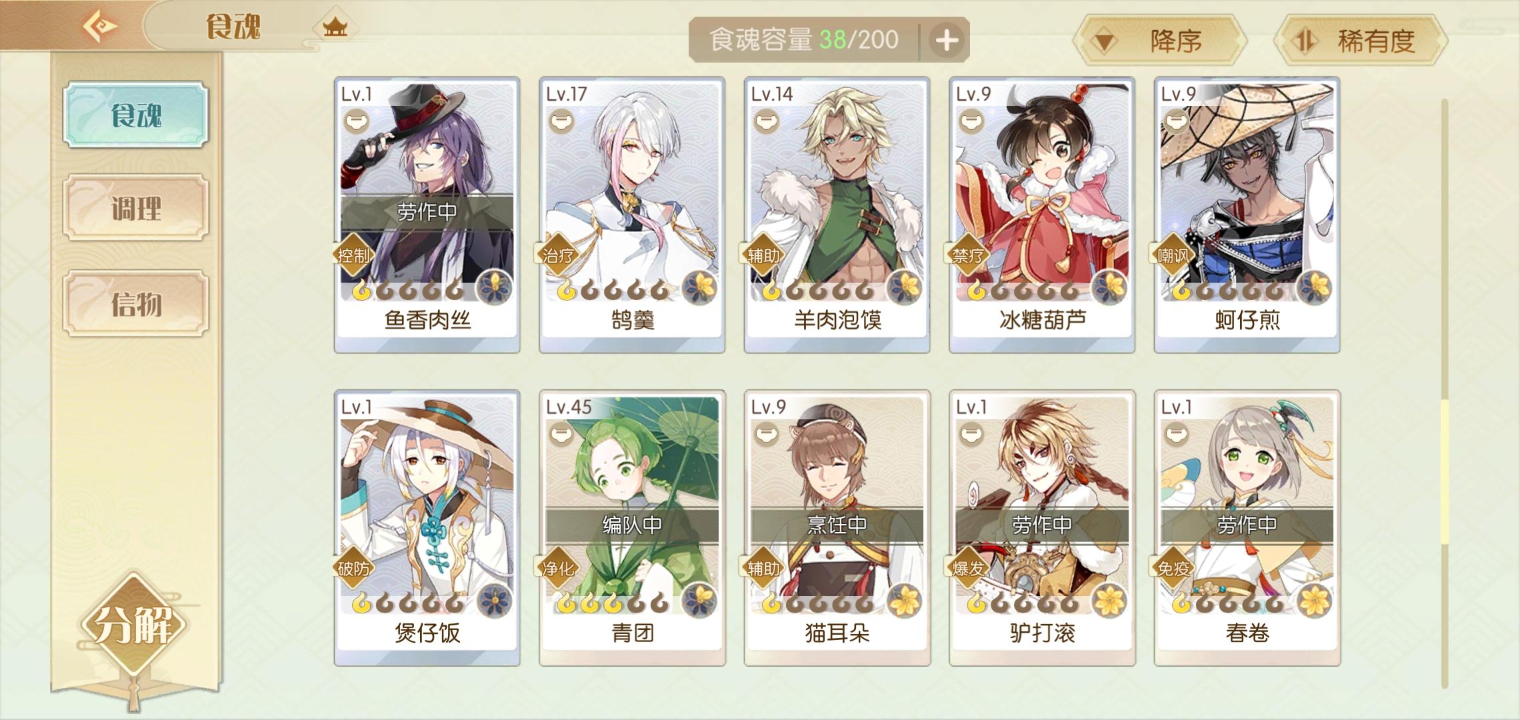Open the 稀有度 sort dropdown

pyautogui.click(x=1360, y=41)
